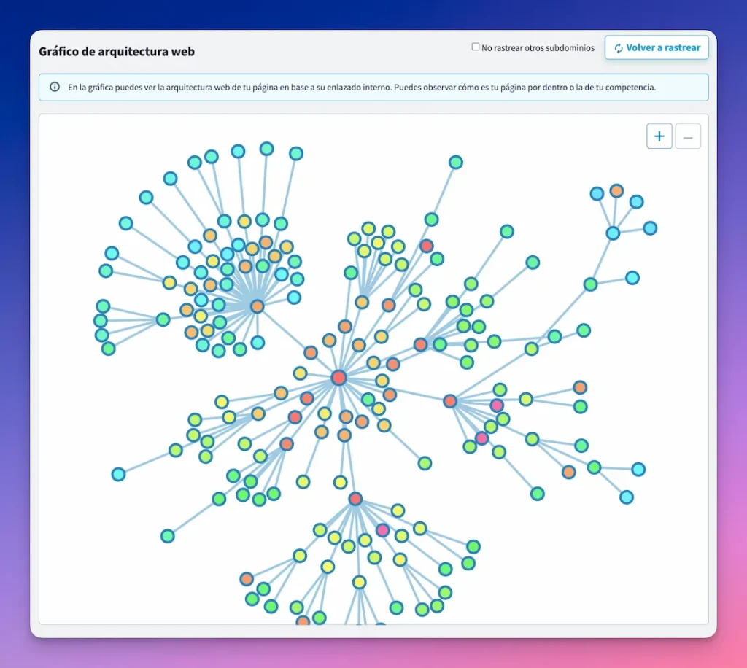Select the orange hub node of the upper-left cluster
The width and height of the screenshot is (747, 668).
pos(255,306)
